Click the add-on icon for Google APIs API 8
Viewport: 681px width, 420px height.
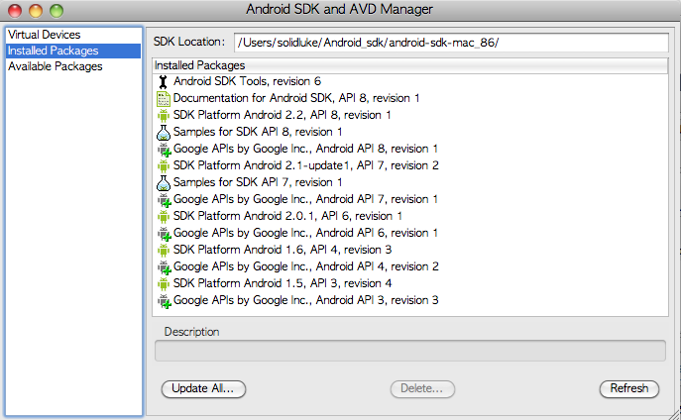click(x=164, y=150)
